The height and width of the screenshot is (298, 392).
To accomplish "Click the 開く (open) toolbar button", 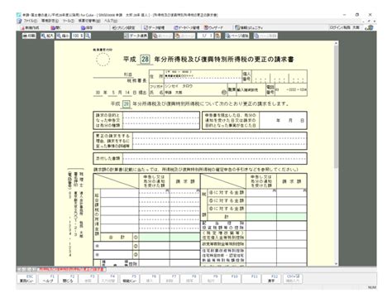I will coord(56,27).
